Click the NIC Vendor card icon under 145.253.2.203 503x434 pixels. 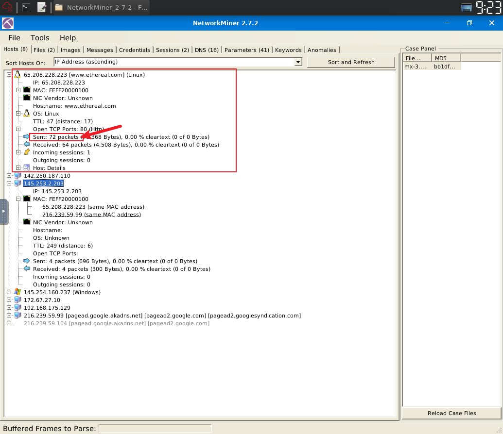tap(27, 222)
